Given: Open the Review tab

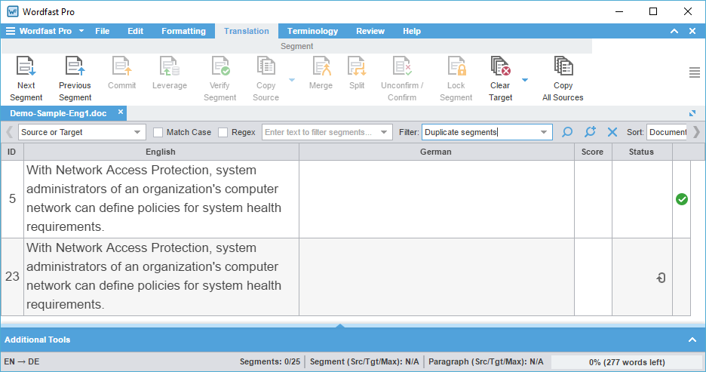Looking at the screenshot, I should [370, 31].
